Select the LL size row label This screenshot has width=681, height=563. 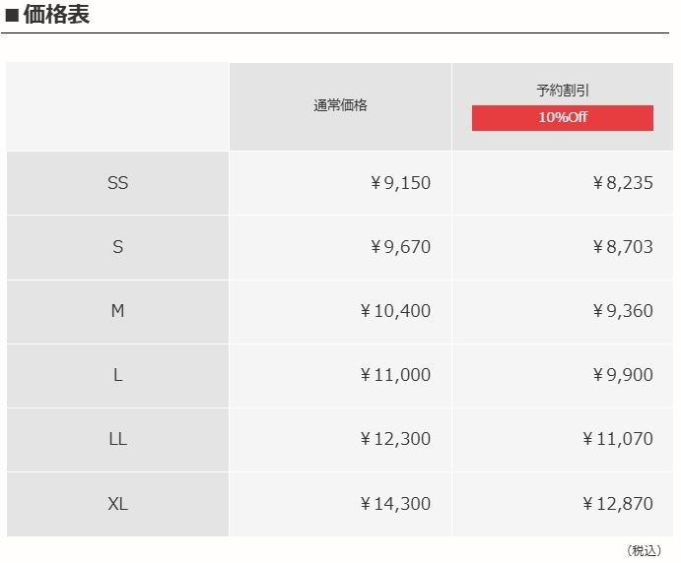(117, 439)
